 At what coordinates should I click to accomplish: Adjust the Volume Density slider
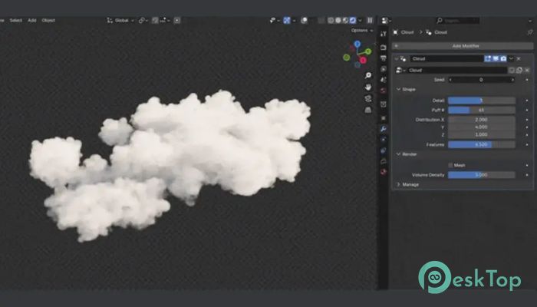pos(482,175)
